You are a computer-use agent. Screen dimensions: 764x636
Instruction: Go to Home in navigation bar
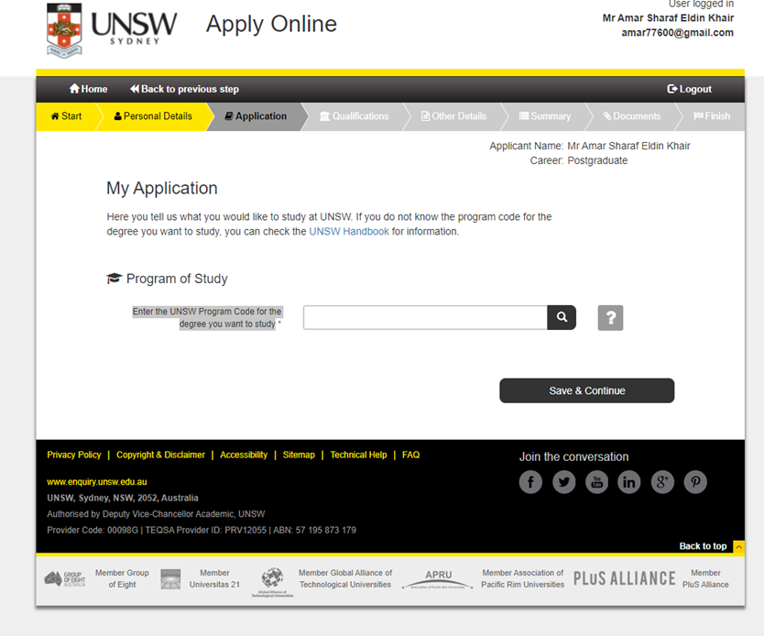(x=88, y=89)
